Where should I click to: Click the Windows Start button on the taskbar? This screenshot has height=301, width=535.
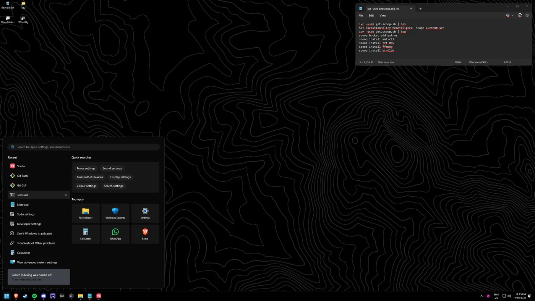pos(6,296)
